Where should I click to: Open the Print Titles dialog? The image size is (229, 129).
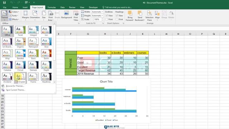(x=76, y=15)
